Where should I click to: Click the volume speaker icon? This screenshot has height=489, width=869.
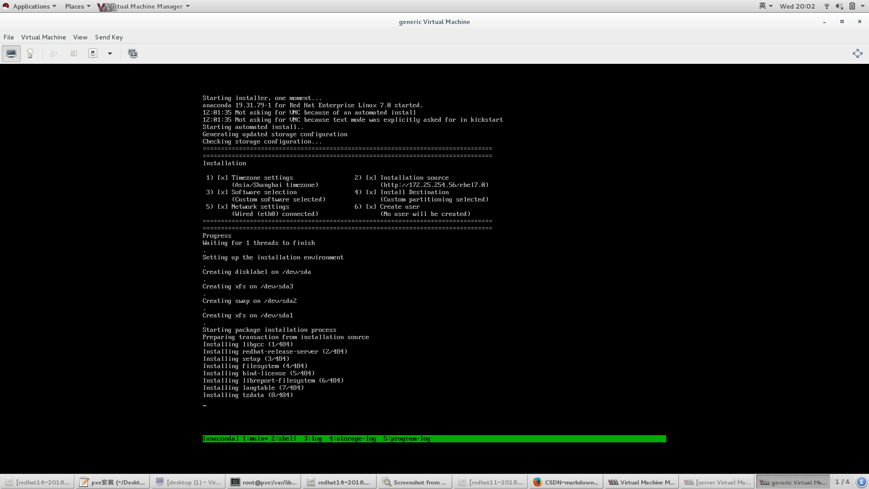coord(839,6)
